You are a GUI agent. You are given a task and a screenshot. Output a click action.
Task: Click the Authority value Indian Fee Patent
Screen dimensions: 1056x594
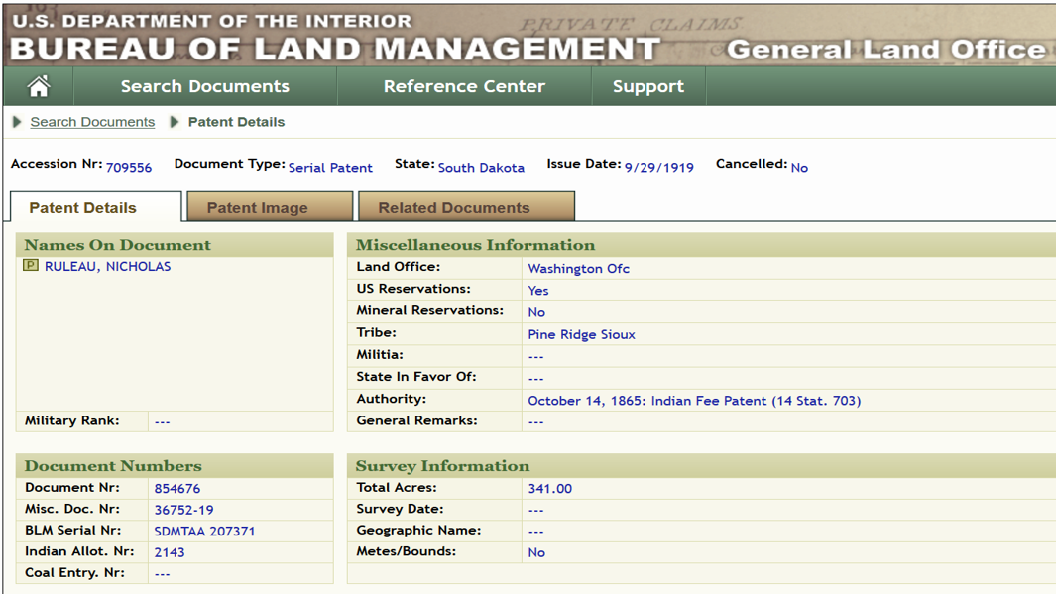click(x=694, y=400)
